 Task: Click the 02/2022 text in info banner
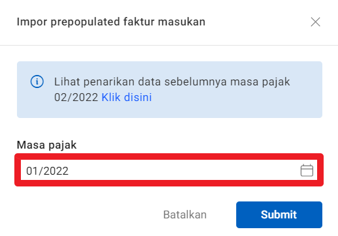76,97
